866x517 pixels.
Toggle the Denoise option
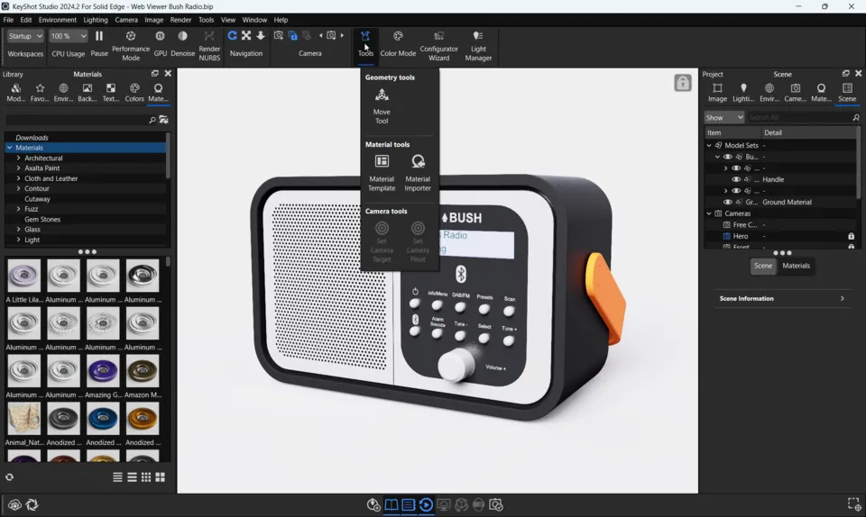[x=182, y=44]
